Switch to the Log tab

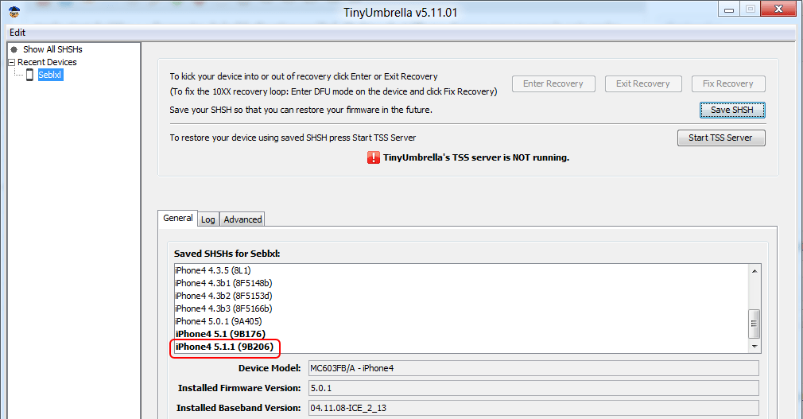tap(208, 219)
